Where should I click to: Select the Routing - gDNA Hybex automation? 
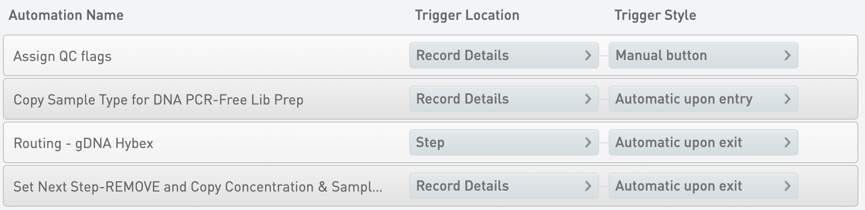[x=84, y=143]
